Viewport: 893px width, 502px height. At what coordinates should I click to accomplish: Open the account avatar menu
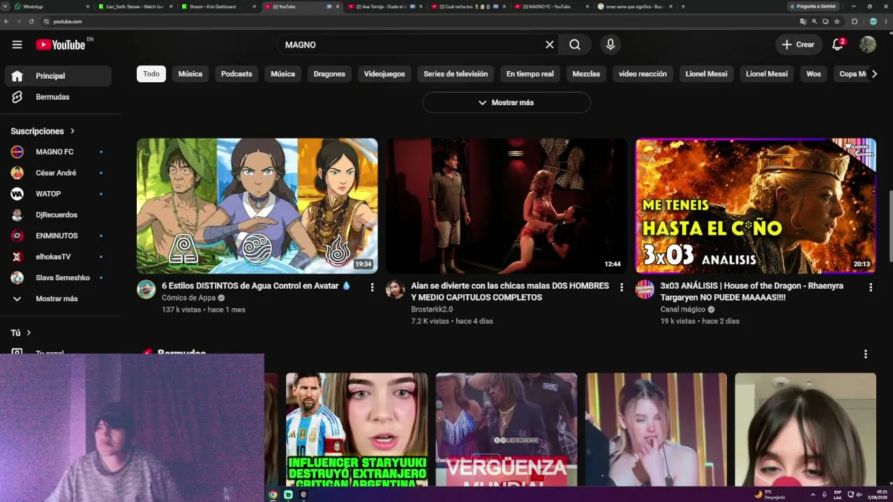868,45
